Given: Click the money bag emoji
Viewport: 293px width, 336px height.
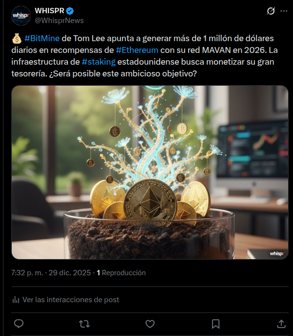Looking at the screenshot, I should coord(17,39).
